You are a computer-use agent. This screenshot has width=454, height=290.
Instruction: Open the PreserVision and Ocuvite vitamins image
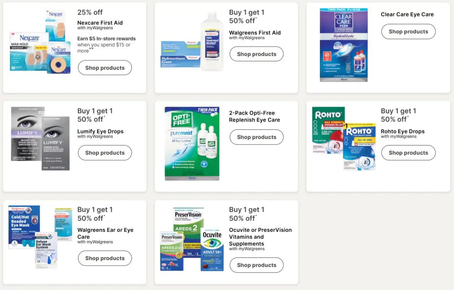192,240
